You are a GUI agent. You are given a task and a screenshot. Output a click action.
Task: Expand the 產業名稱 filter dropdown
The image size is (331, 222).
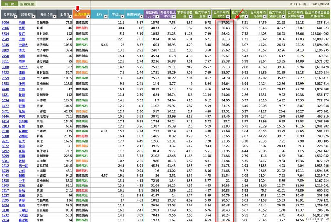coord(54,16)
